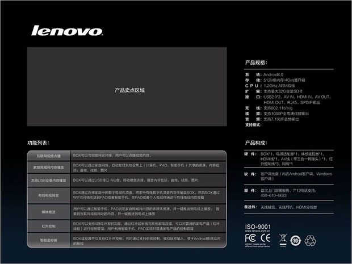Select the 有线电视转发 feature header
The height and width of the screenshot is (264, 352).
coord(49,195)
